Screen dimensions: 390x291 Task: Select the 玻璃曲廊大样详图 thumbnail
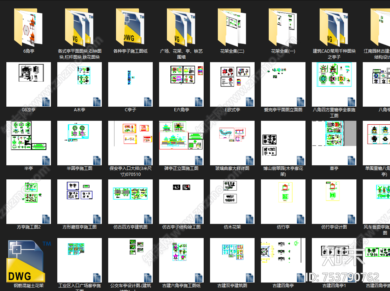click(232, 143)
